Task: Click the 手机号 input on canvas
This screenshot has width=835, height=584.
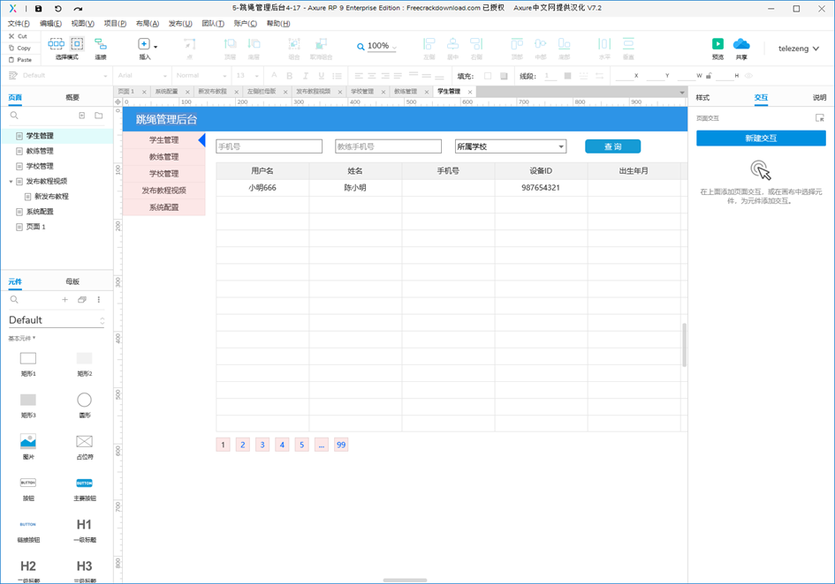Action: click(269, 146)
